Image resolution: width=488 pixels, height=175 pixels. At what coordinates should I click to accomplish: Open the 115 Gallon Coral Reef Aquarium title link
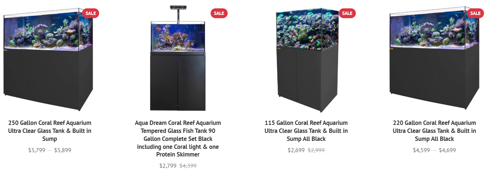point(306,131)
